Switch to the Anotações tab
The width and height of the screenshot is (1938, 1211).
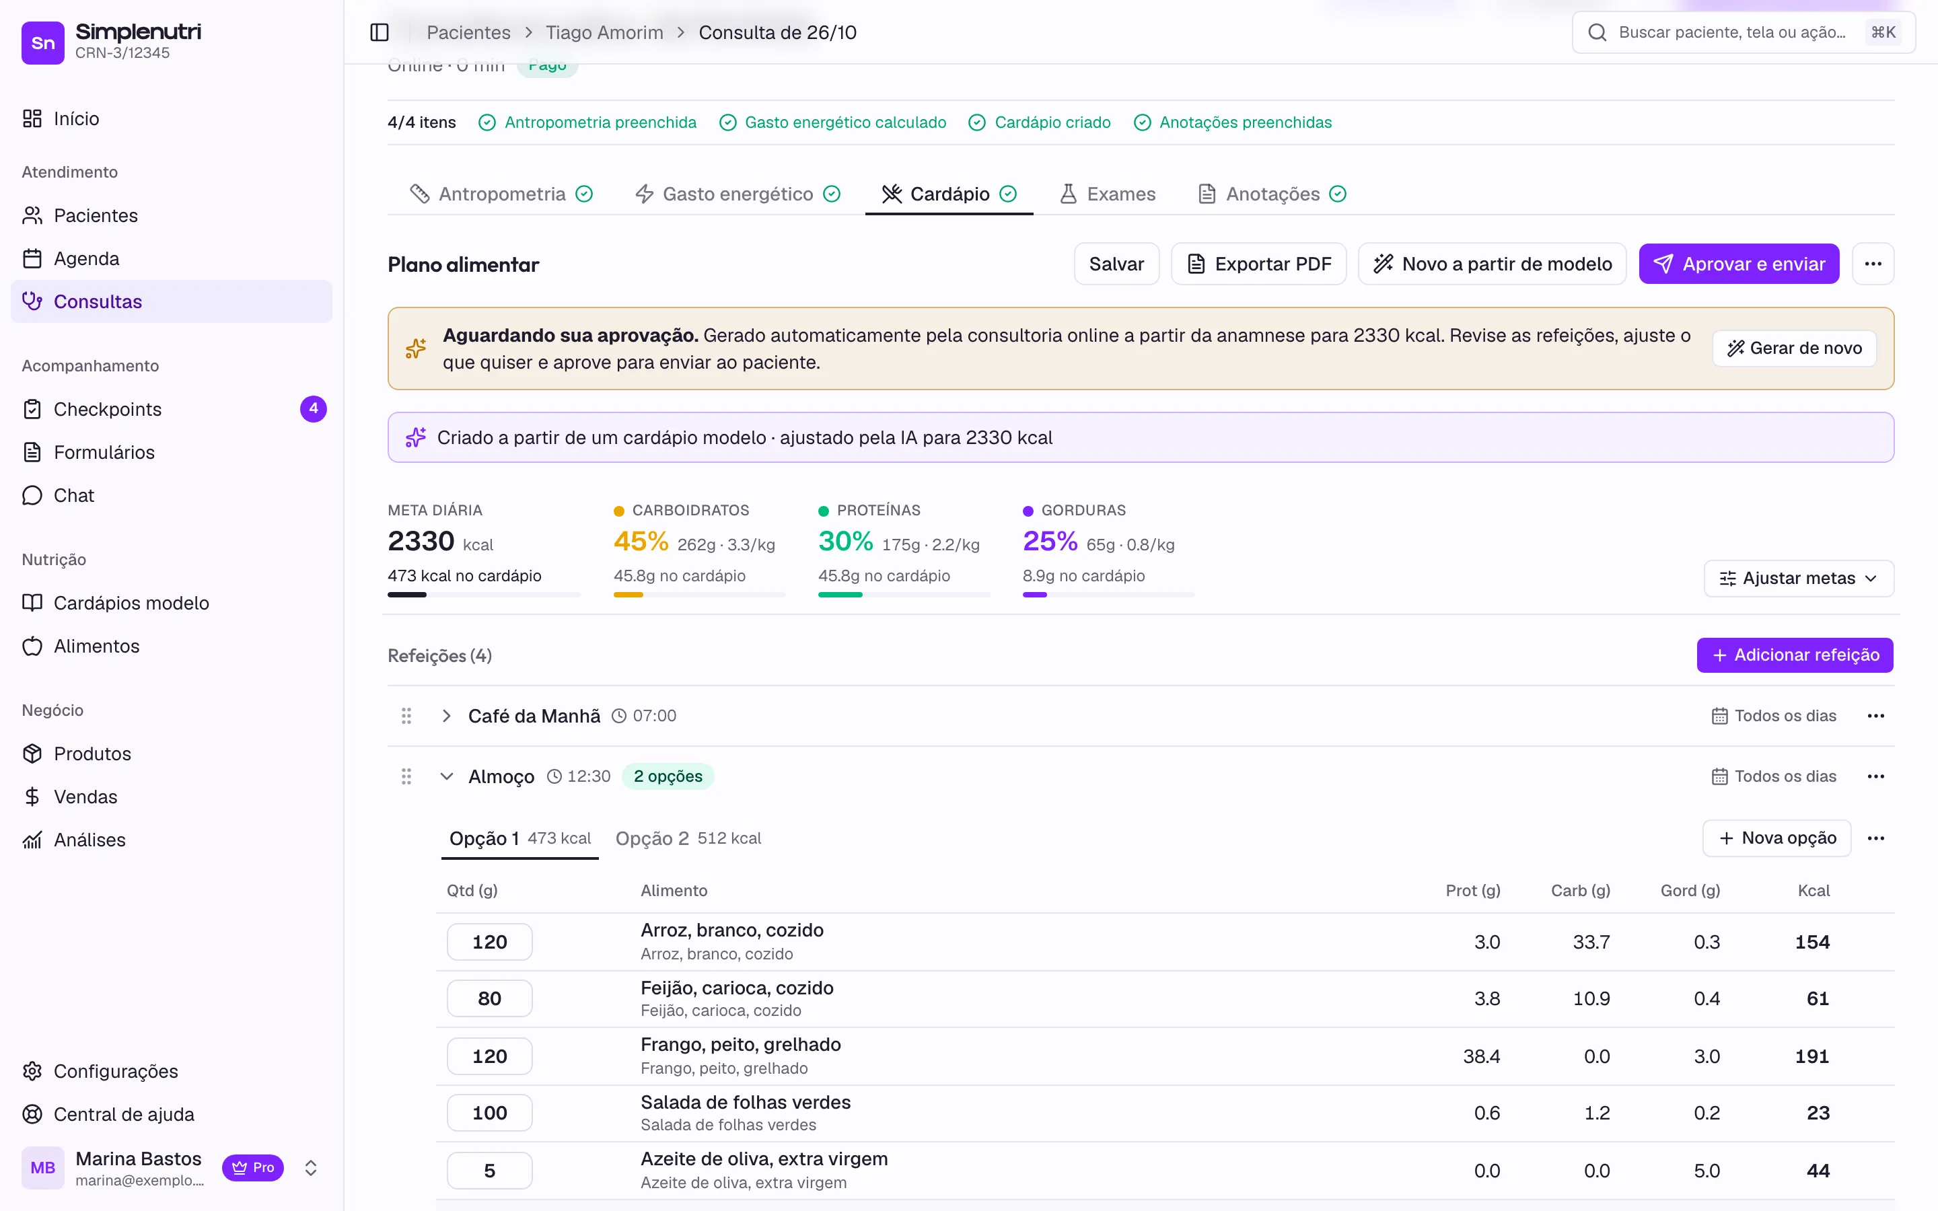coord(1272,194)
